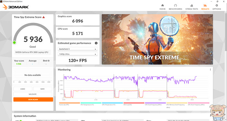Open the Home icon in top navigation
The height and width of the screenshot is (121, 227).
[162, 5]
